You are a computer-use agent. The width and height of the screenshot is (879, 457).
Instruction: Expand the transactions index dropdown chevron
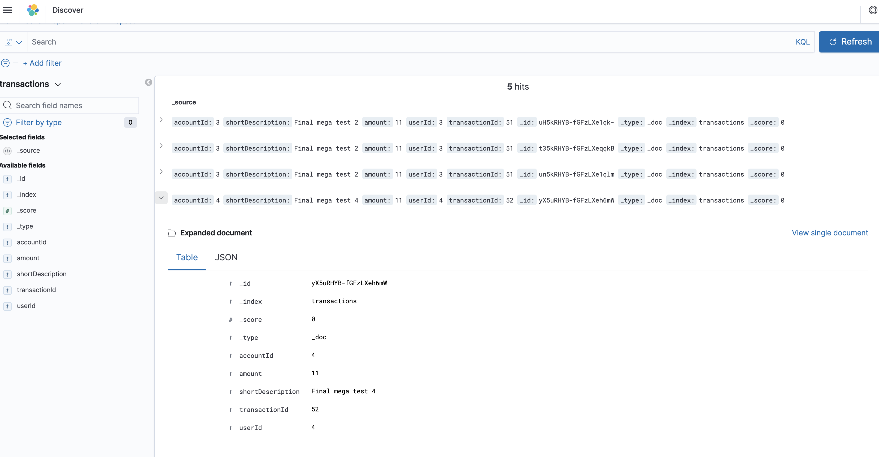pyautogui.click(x=58, y=84)
